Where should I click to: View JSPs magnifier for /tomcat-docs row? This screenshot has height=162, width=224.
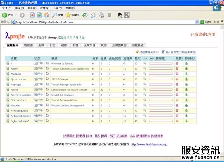[145, 100]
